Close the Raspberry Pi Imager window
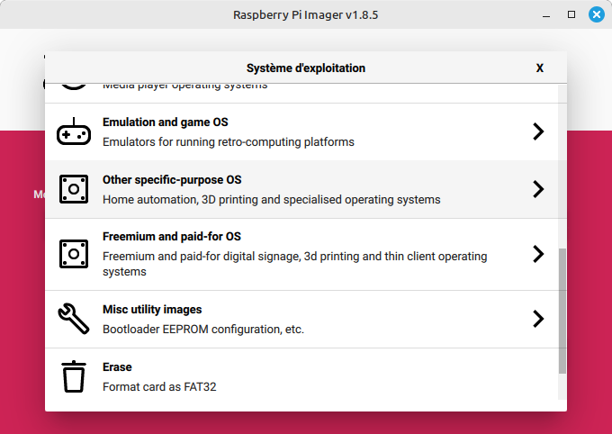The image size is (612, 434). pos(597,14)
